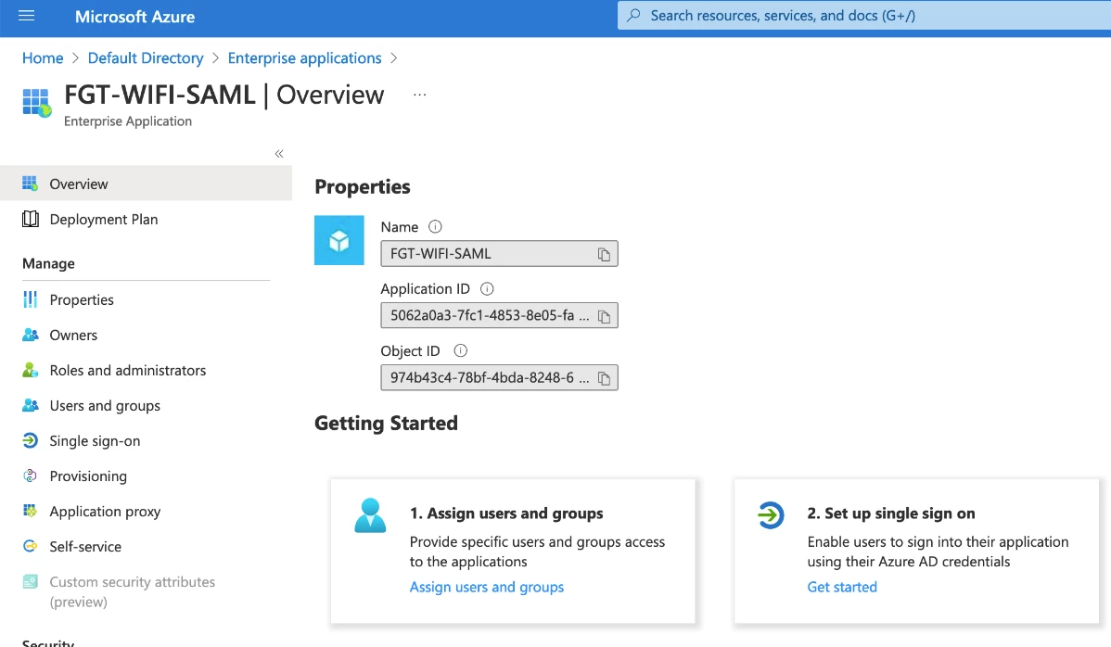Click the Owners people icon
Screen dimensions: 1111x647
pyautogui.click(x=30, y=335)
